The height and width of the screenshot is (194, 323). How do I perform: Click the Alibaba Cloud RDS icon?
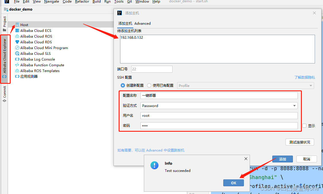17,42
